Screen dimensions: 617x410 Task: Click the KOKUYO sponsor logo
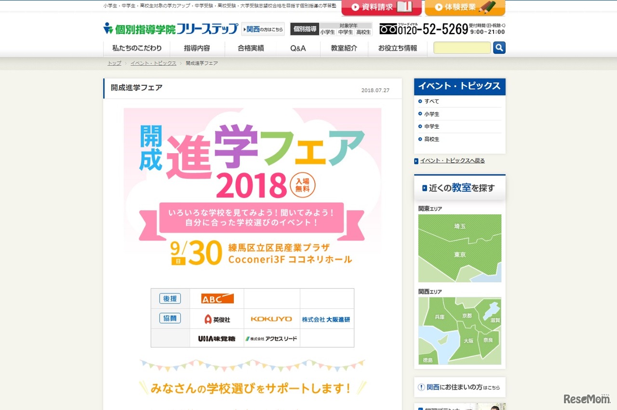(x=271, y=319)
